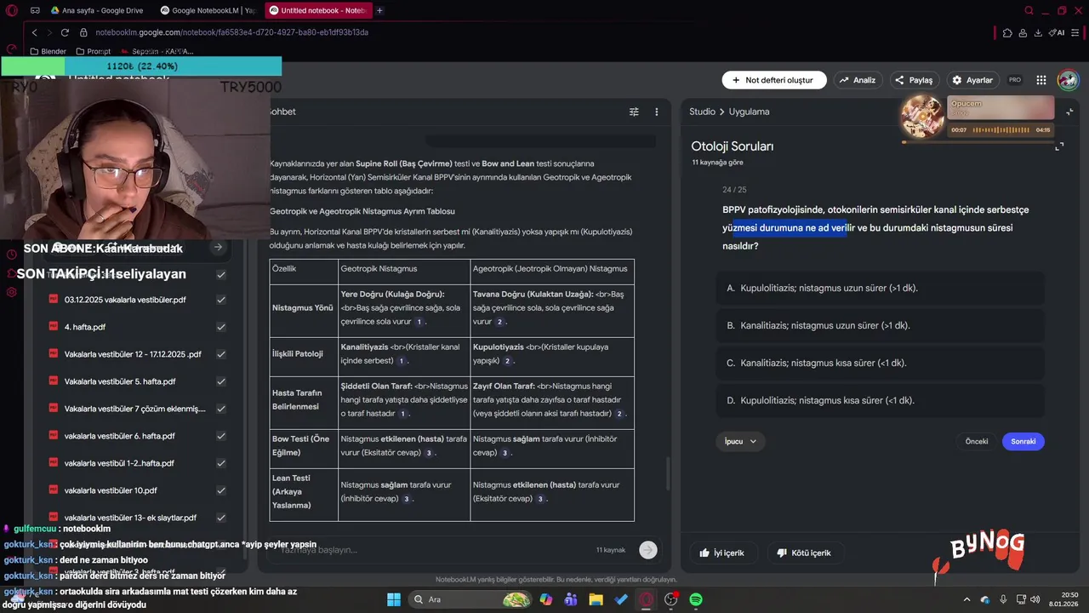
Task: Seek the Opucem song progress bar
Action: [x=978, y=142]
